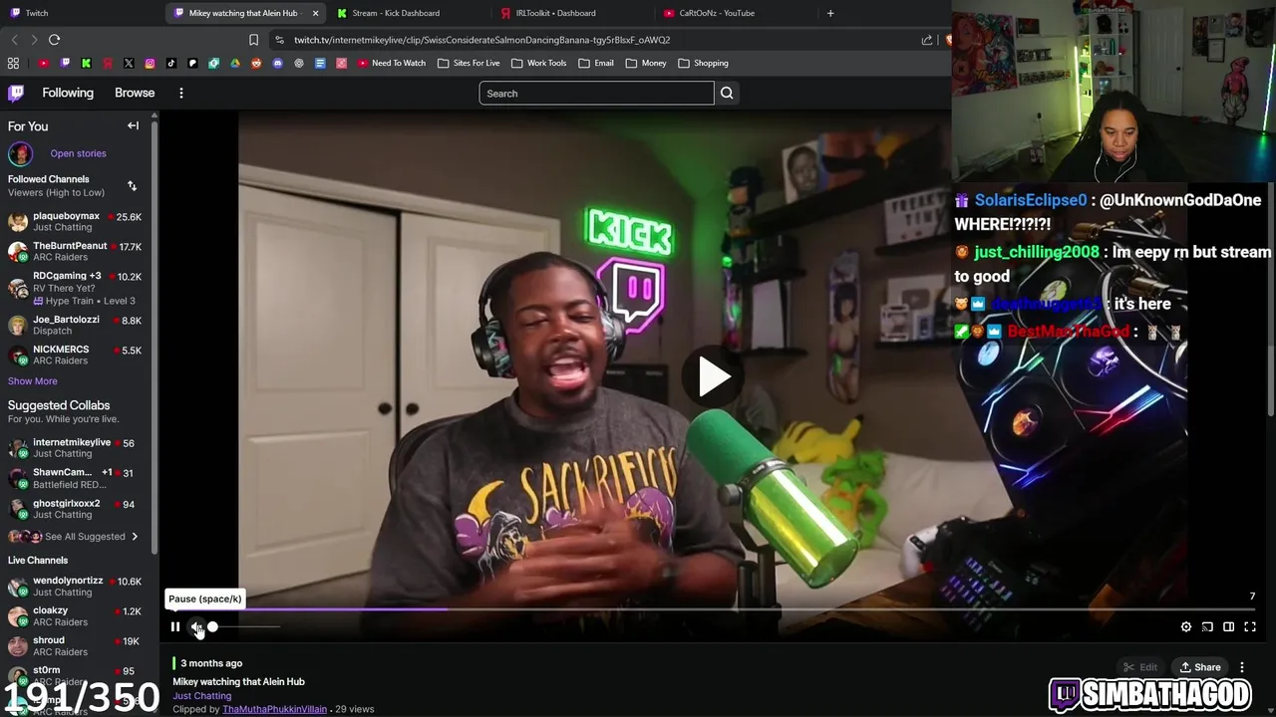1276x717 pixels.
Task: Open a new browser tab
Action: coord(830,13)
